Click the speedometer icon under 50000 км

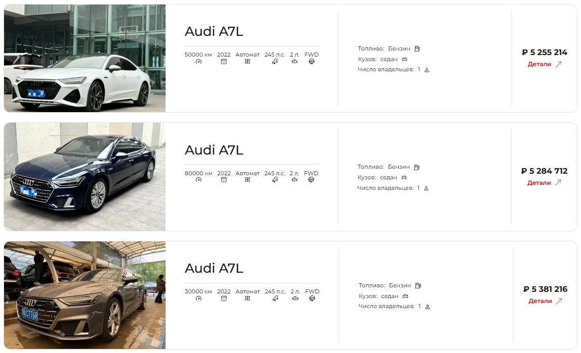(198, 62)
